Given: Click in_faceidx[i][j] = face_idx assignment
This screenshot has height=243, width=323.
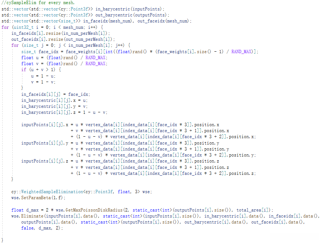Looking at the screenshot, I should tap(56, 94).
